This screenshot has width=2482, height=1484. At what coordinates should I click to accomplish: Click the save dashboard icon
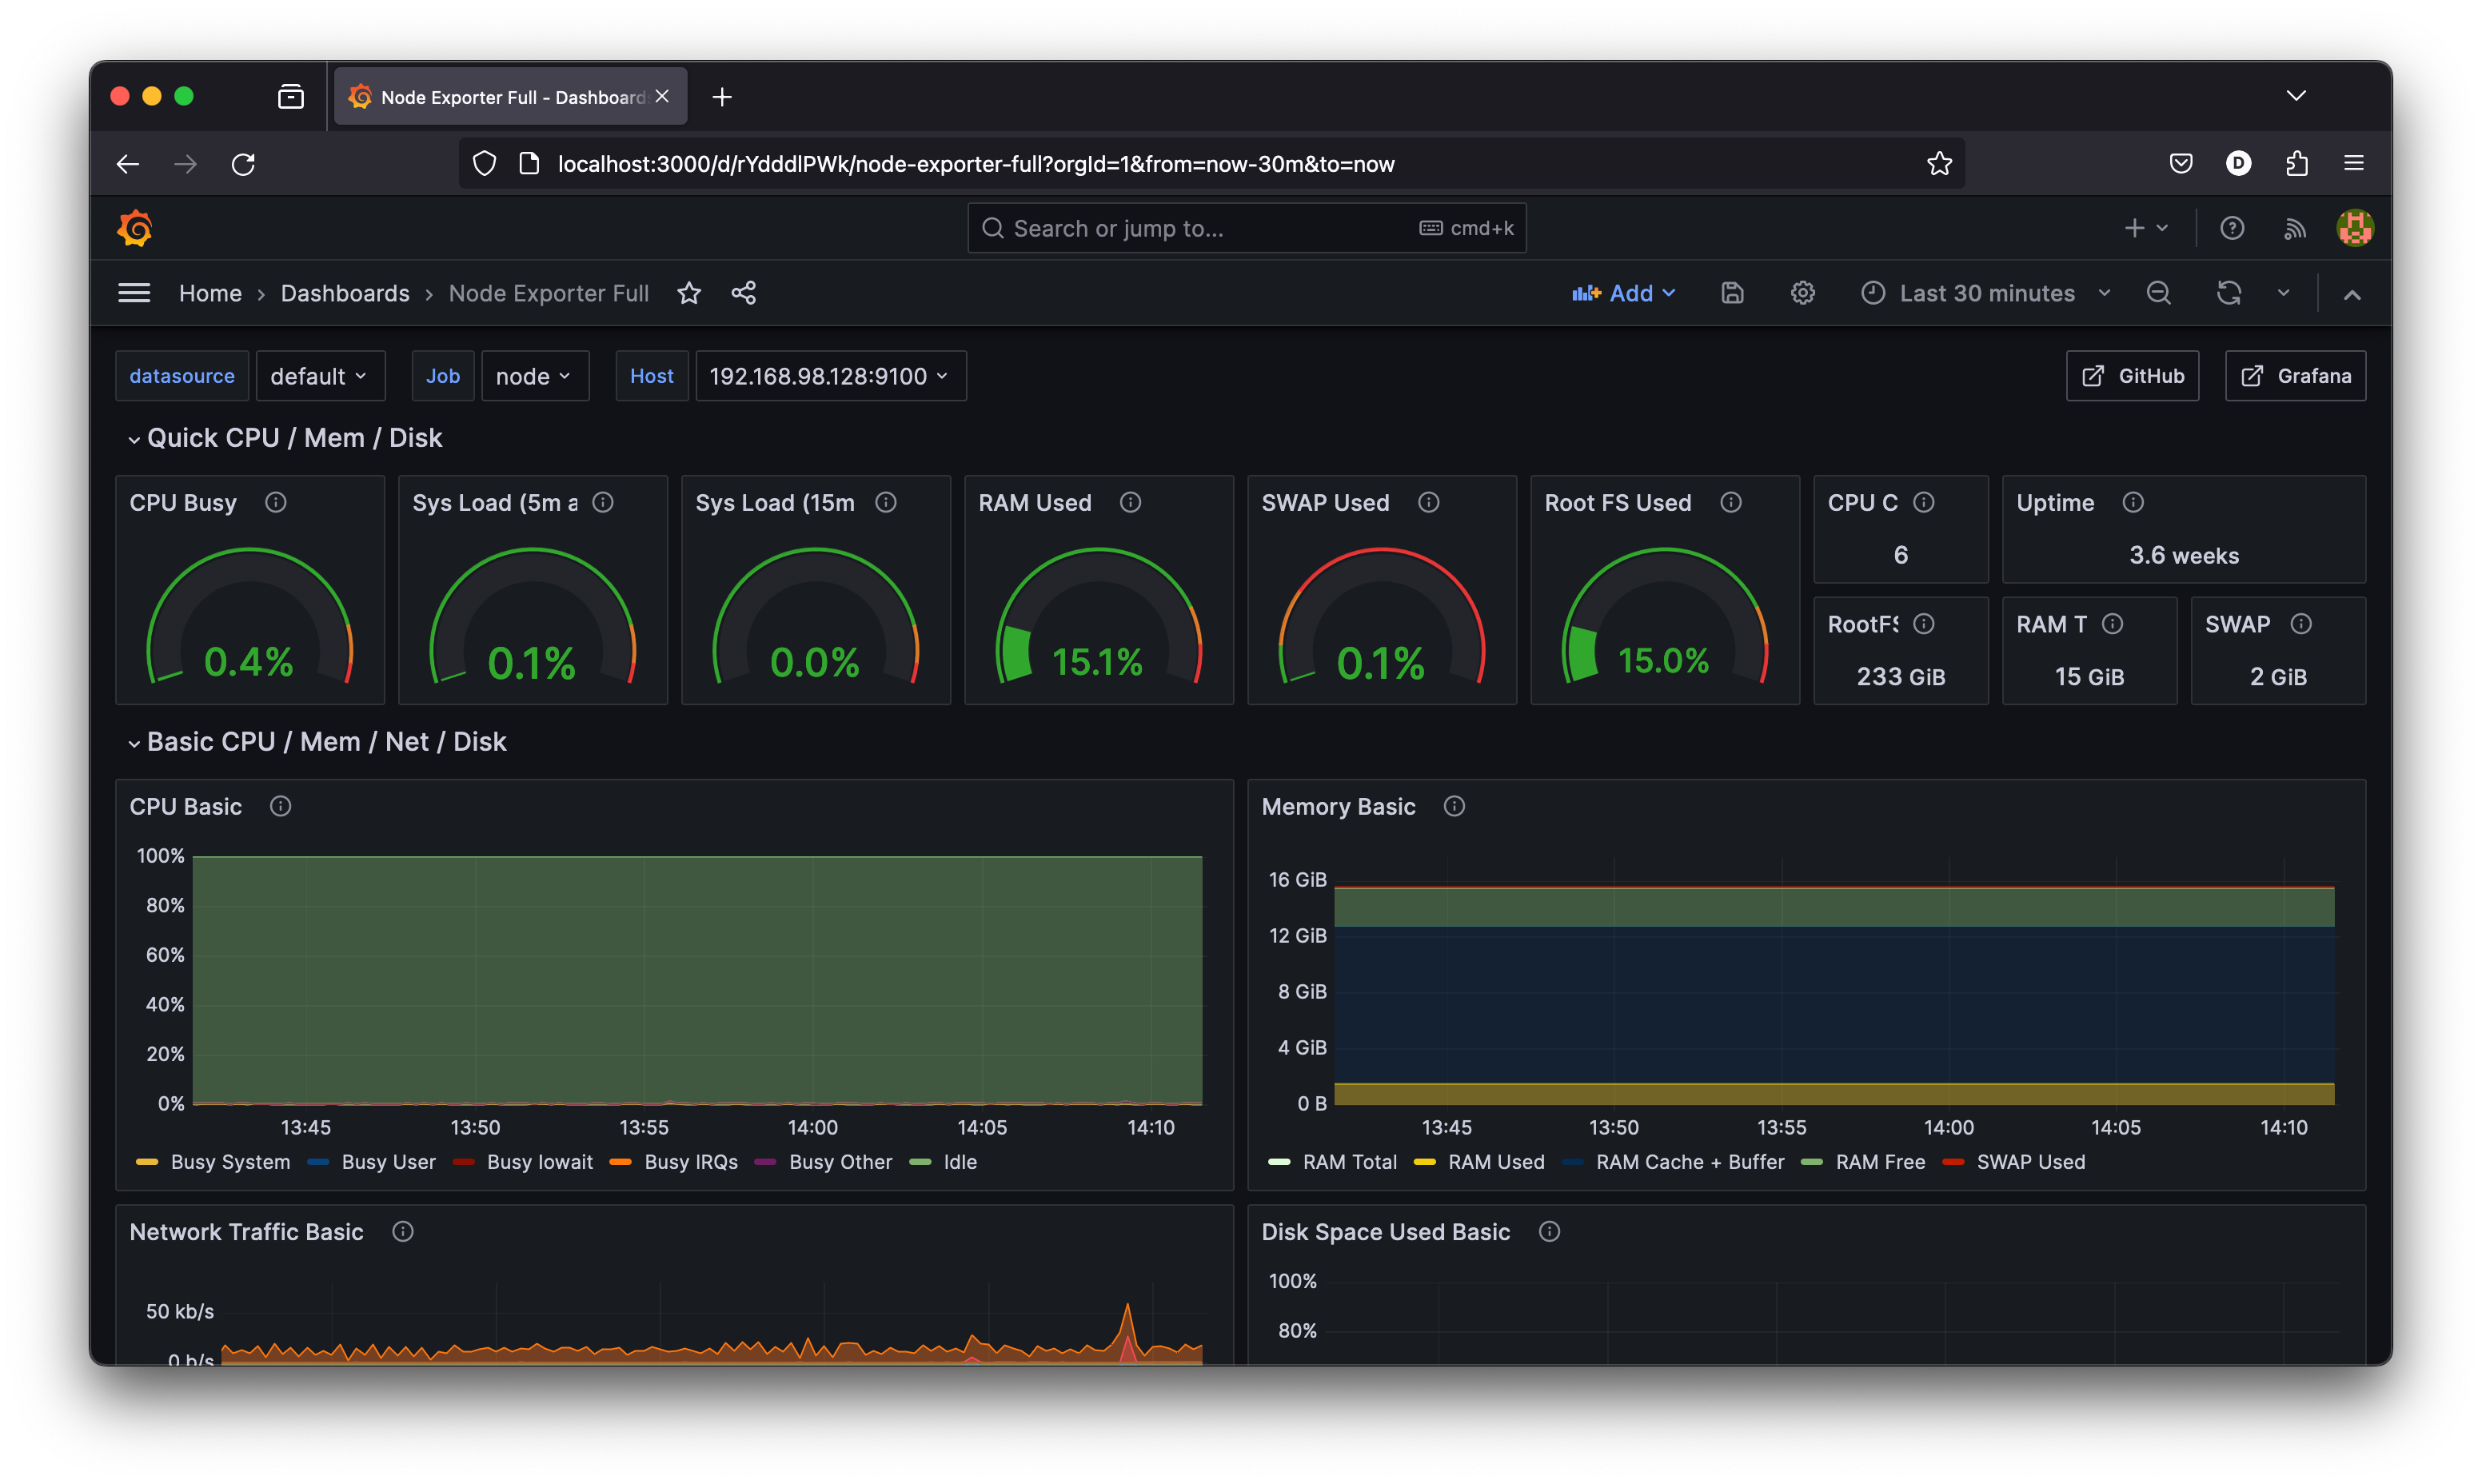tap(1732, 293)
